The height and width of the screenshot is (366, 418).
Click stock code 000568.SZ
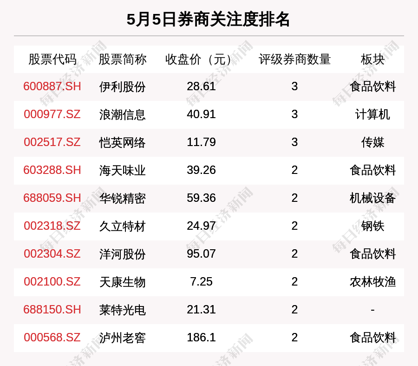tap(52, 338)
